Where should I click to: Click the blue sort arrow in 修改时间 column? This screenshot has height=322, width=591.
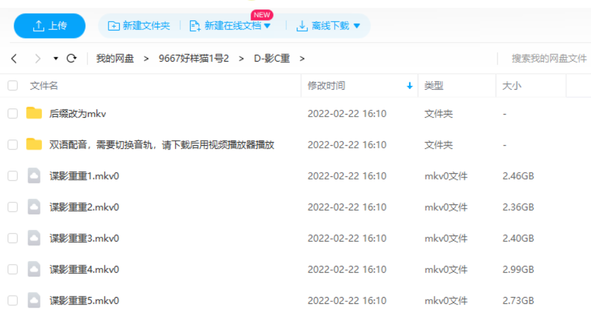(x=410, y=86)
